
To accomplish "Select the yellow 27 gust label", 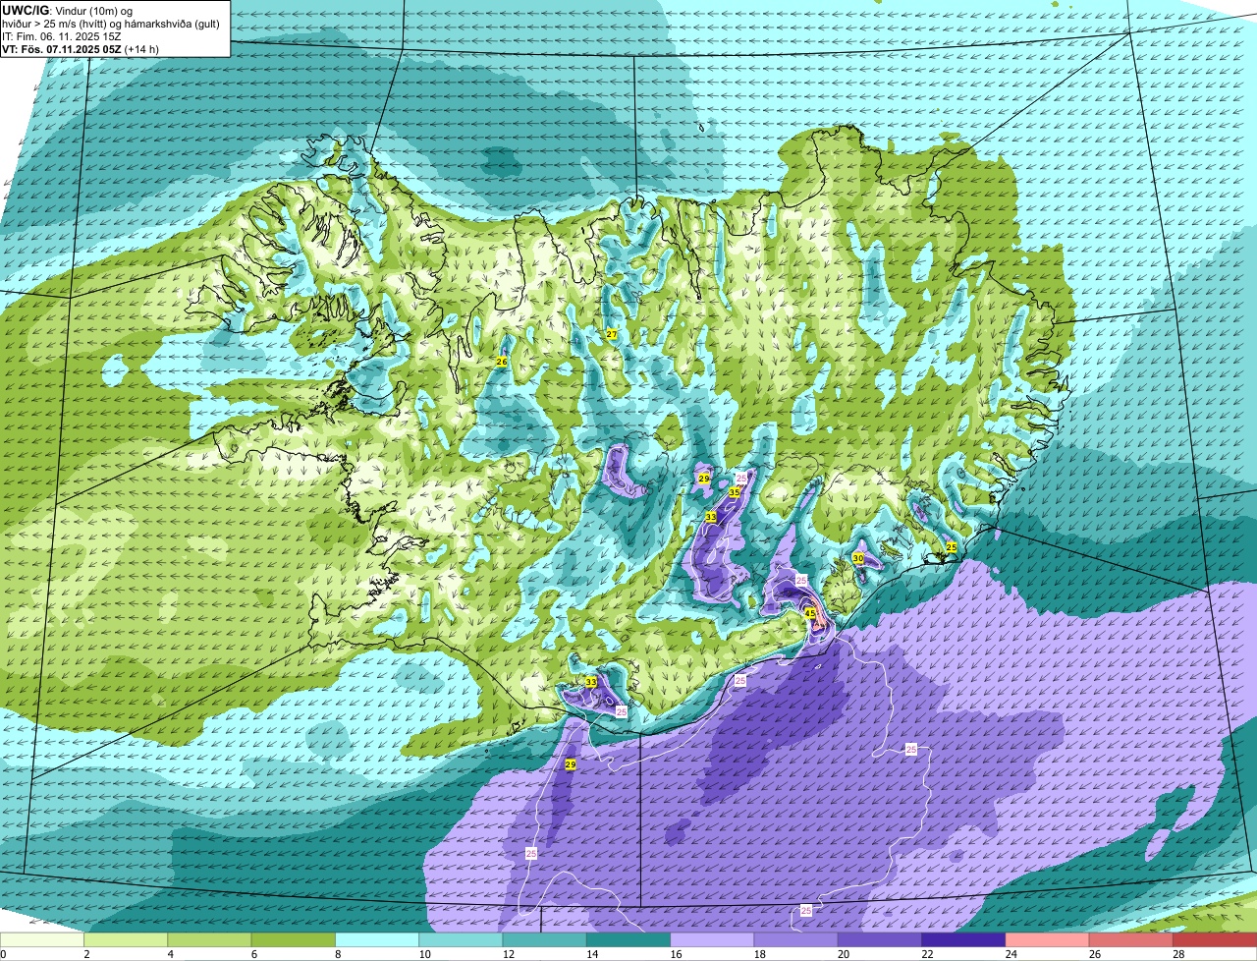I will point(611,335).
